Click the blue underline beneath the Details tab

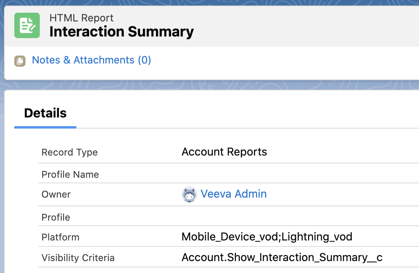pos(45,127)
